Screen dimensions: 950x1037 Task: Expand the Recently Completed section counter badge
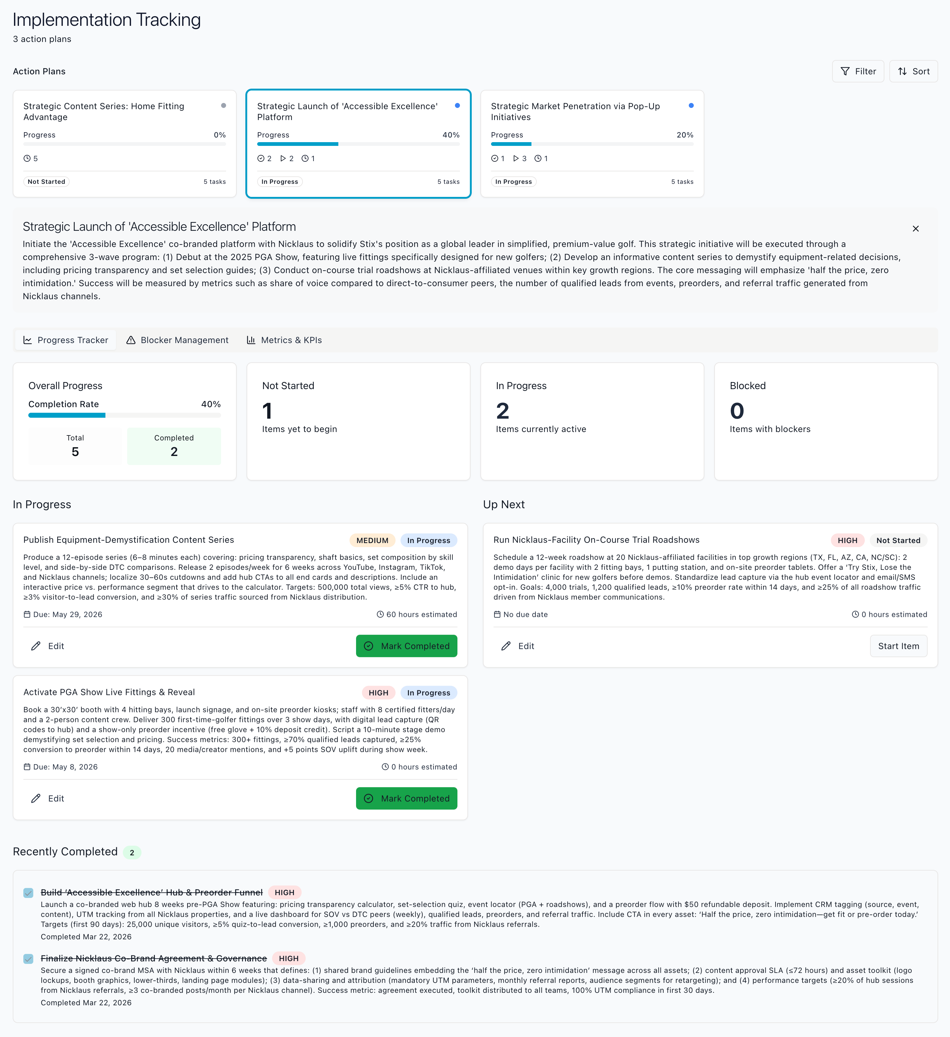click(132, 852)
